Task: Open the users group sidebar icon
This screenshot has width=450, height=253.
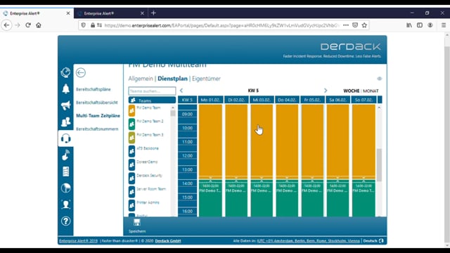Action: (x=65, y=122)
